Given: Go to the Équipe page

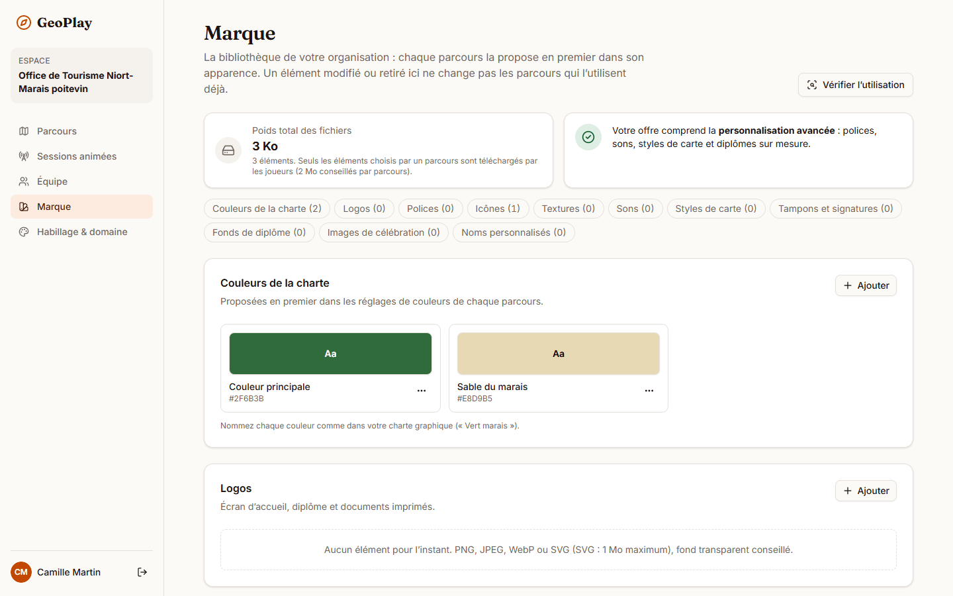Looking at the screenshot, I should 81,181.
